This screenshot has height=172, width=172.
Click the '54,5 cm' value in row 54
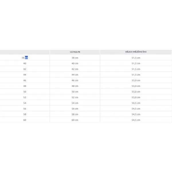click(136, 103)
